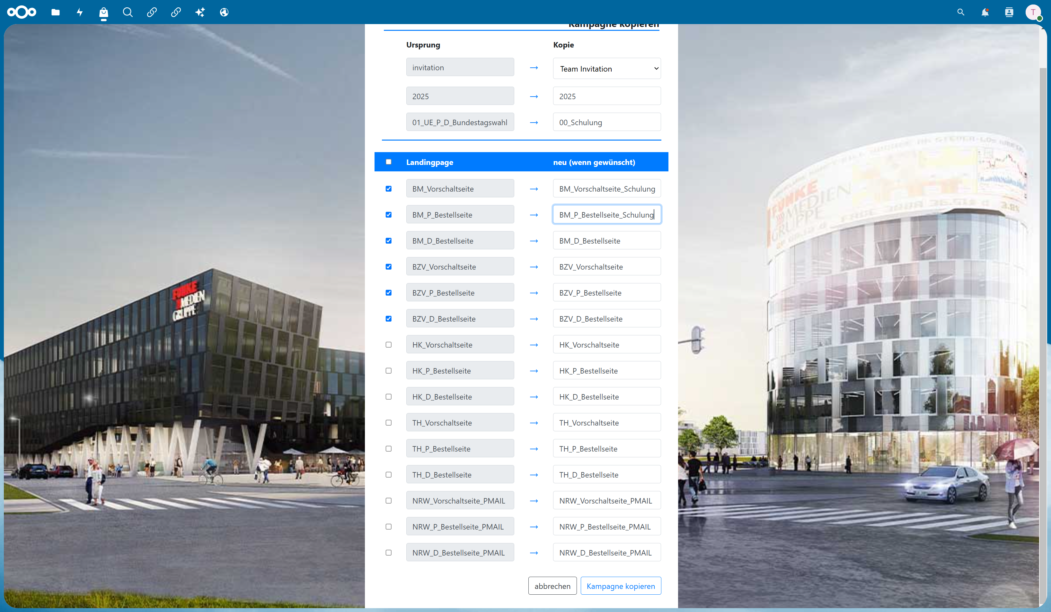Open the contacts icon in header
Image resolution: width=1051 pixels, height=612 pixels.
[x=1009, y=12]
